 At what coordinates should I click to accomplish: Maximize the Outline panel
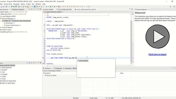pyautogui.click(x=40, y=63)
